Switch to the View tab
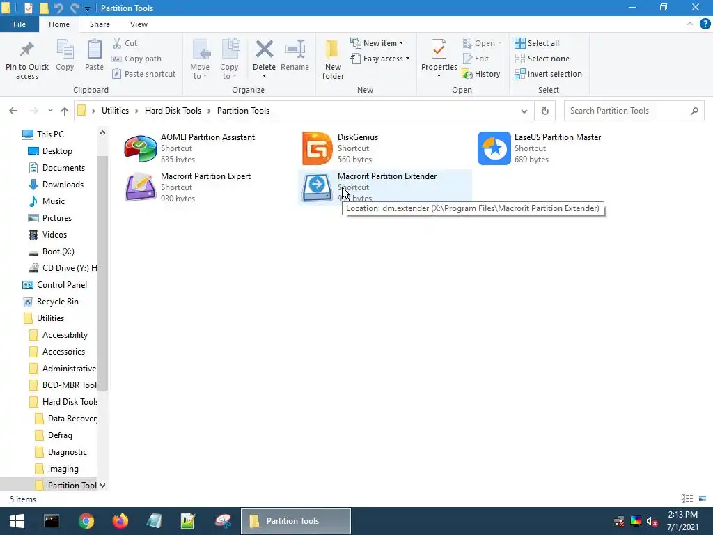Viewport: 713px width, 535px height. [139, 24]
